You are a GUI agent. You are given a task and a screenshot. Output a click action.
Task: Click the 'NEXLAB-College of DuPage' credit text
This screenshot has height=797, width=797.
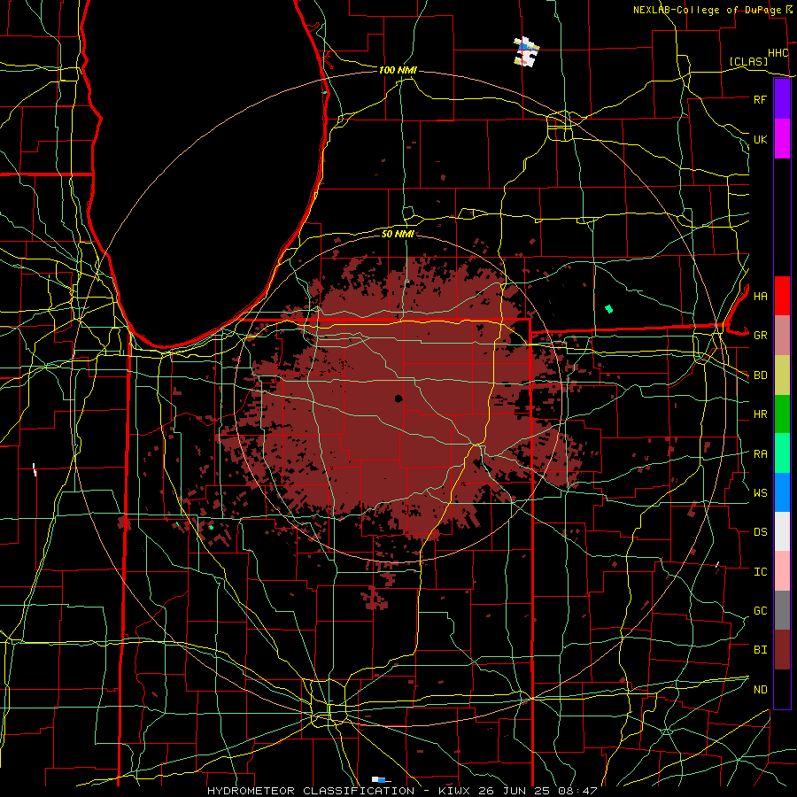pos(707,10)
